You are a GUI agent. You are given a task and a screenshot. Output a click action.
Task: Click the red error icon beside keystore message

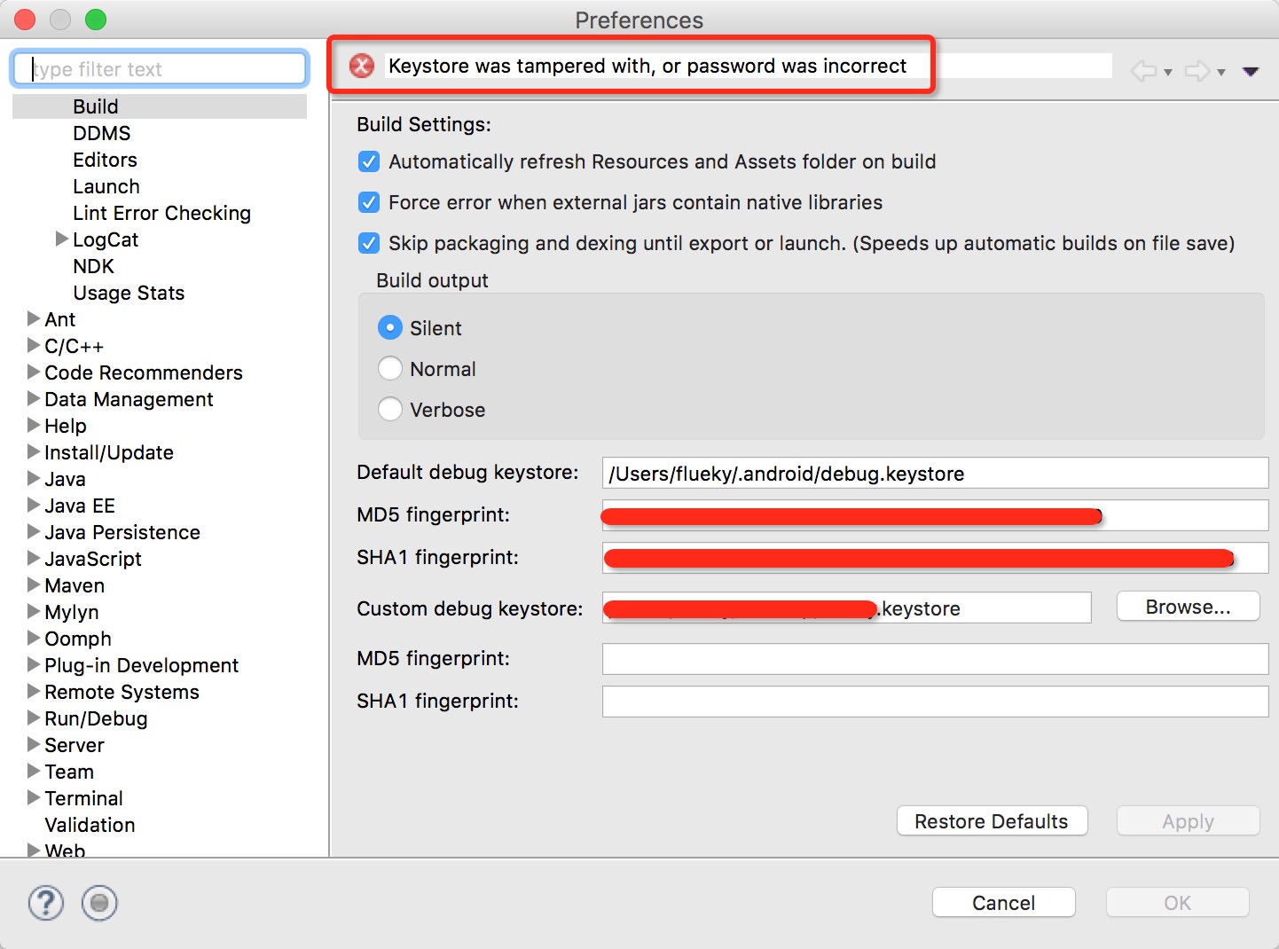362,66
